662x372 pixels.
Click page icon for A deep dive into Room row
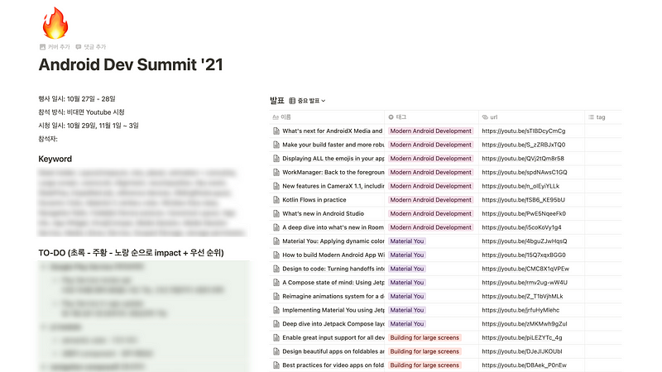(x=276, y=227)
